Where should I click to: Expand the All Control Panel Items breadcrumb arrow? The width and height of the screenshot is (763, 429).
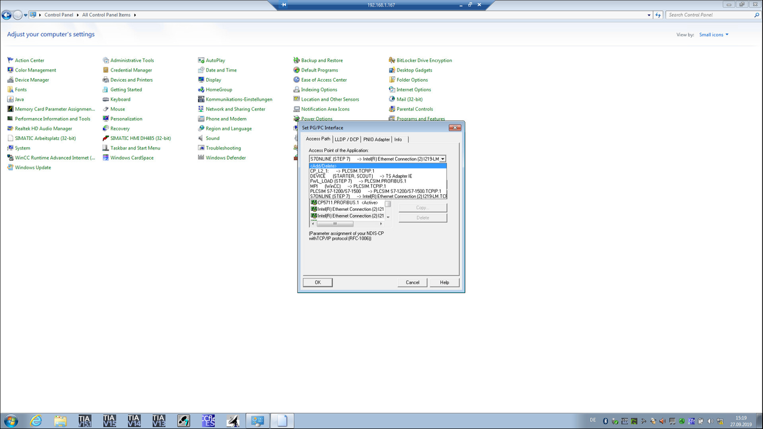point(134,15)
